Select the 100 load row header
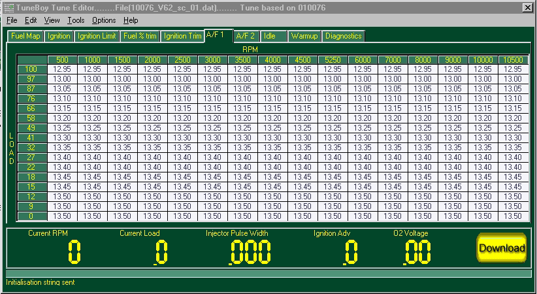Viewport: 537px width, 294px height. pyautogui.click(x=32, y=69)
